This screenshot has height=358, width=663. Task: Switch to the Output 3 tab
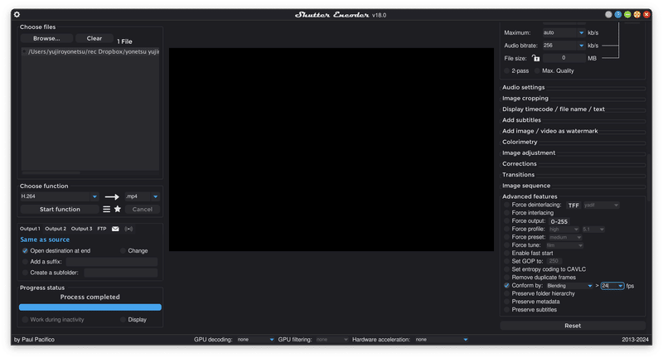81,229
